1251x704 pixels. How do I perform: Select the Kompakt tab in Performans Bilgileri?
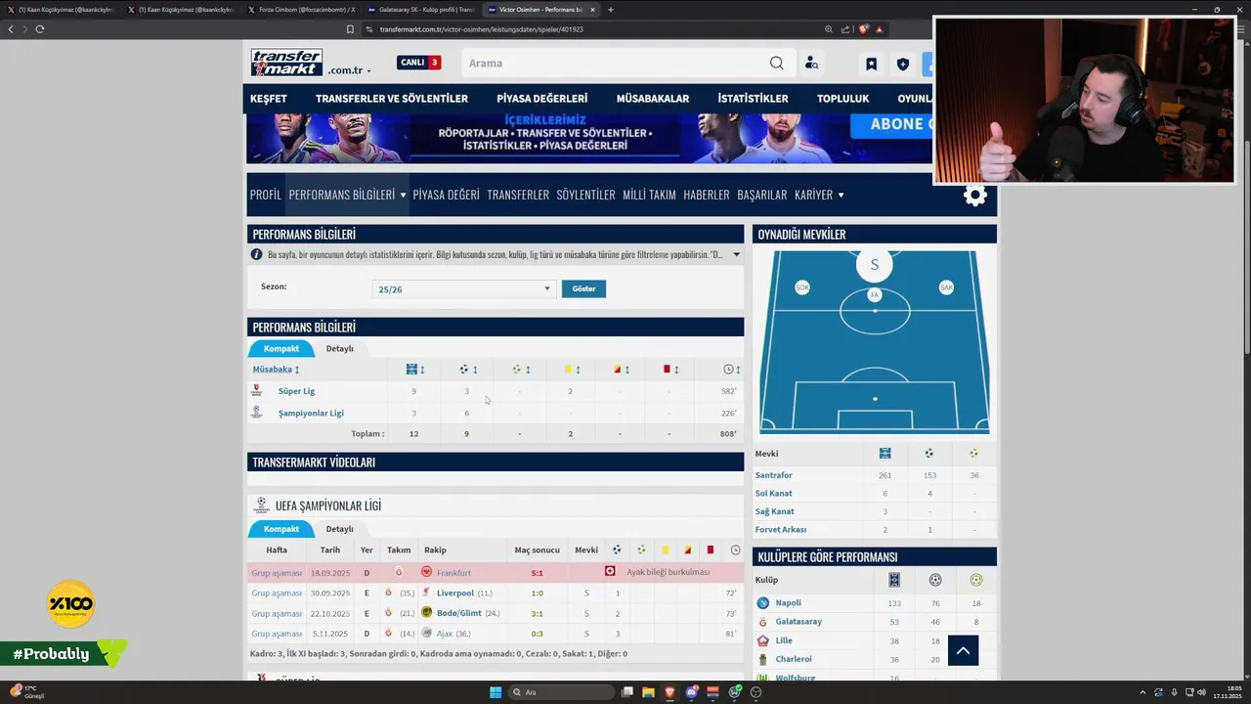281,348
